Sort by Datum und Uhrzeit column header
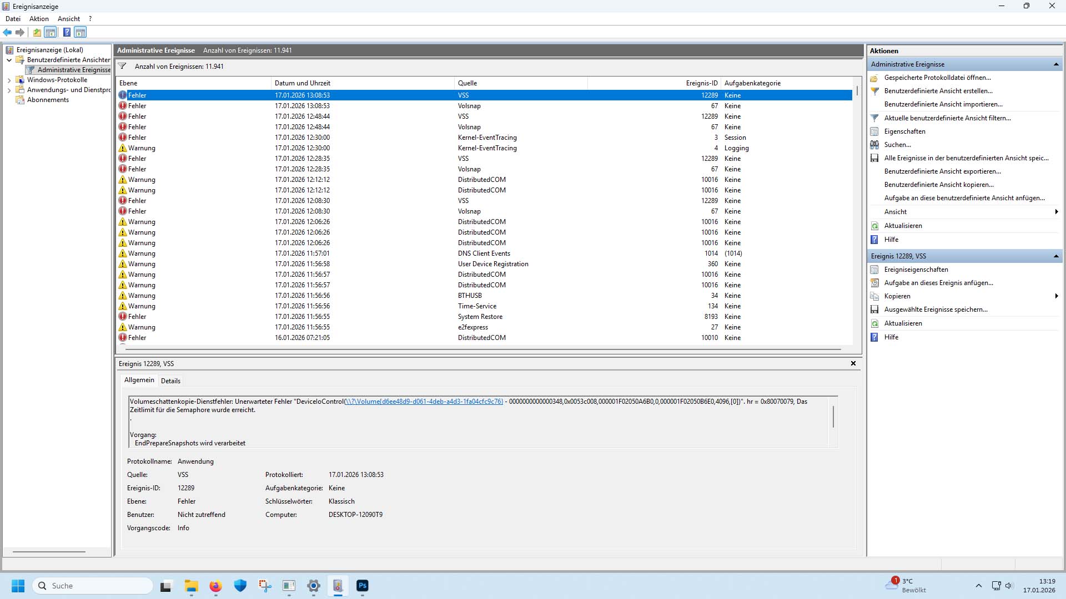 (303, 83)
